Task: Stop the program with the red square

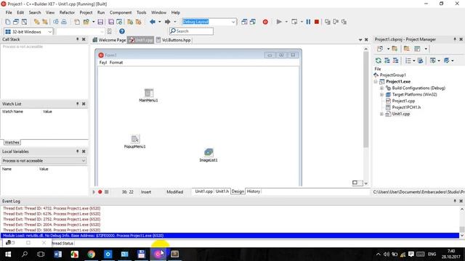Action: [x=317, y=22]
